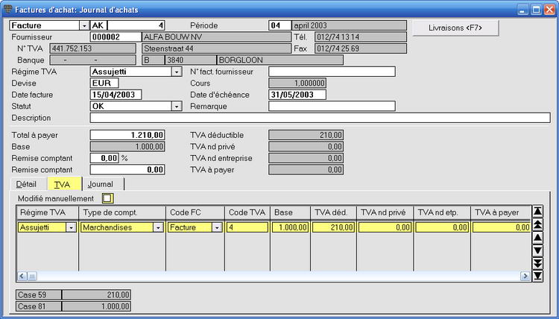The width and height of the screenshot is (559, 319).
Task: Expand the grid Régime TVA Assujetti dropdown
Action: coord(72,227)
